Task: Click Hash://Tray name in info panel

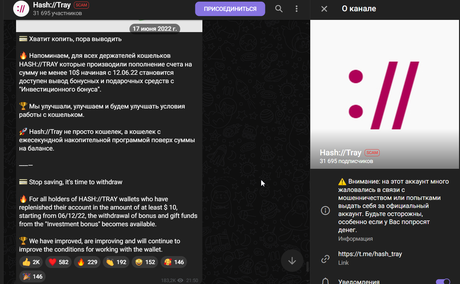Action: [x=341, y=152]
